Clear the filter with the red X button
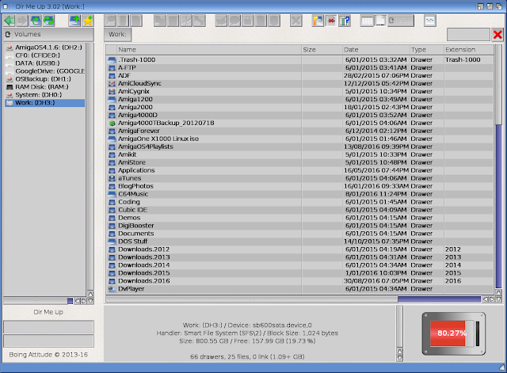This screenshot has height=373, width=507. [497, 34]
